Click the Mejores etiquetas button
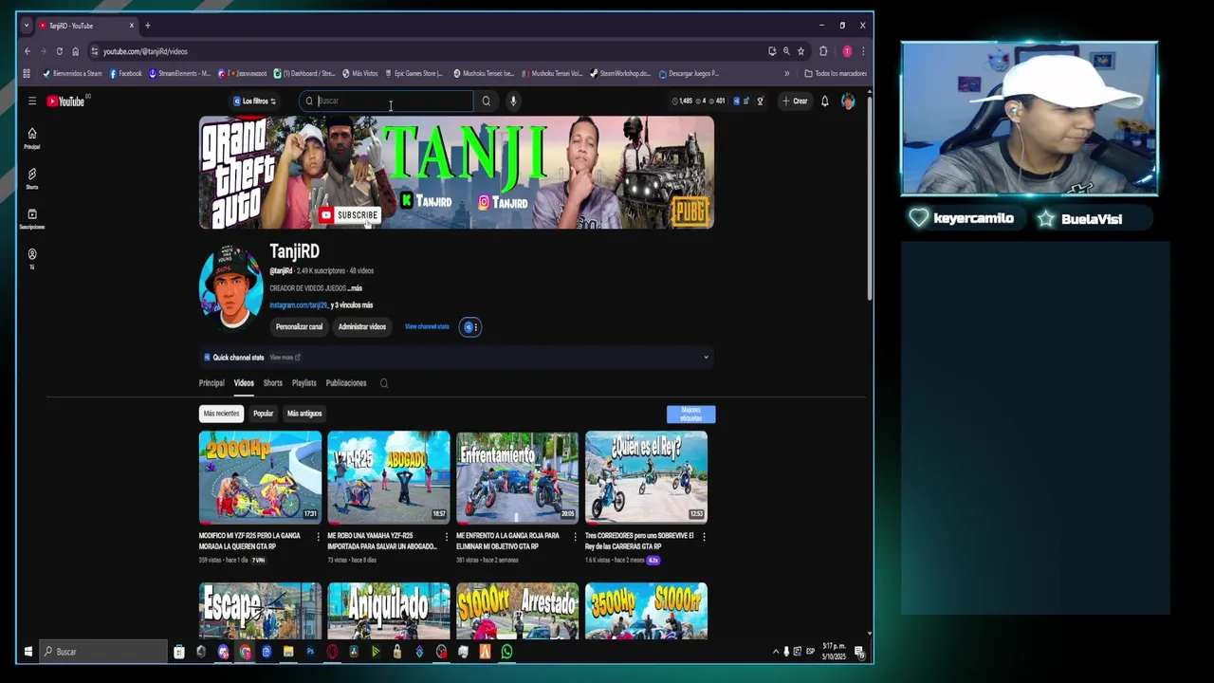This screenshot has width=1214, height=683. (691, 415)
